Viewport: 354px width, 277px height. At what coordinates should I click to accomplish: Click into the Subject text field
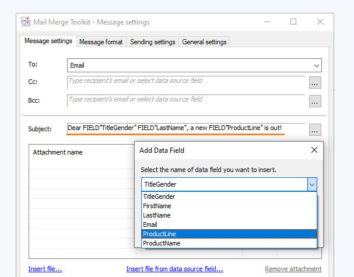(x=185, y=128)
